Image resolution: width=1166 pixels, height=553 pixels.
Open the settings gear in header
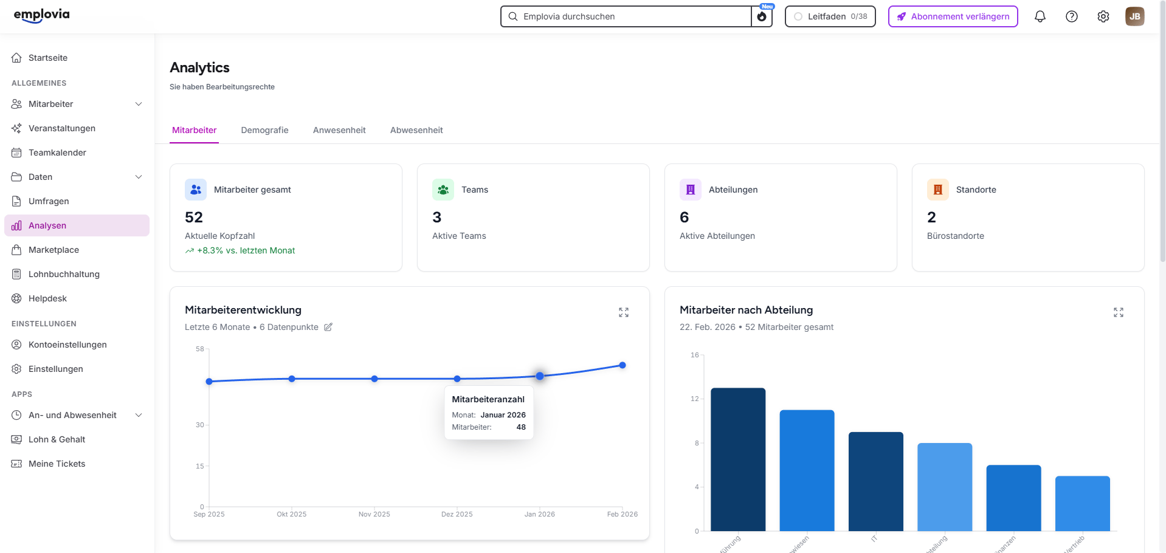point(1103,16)
